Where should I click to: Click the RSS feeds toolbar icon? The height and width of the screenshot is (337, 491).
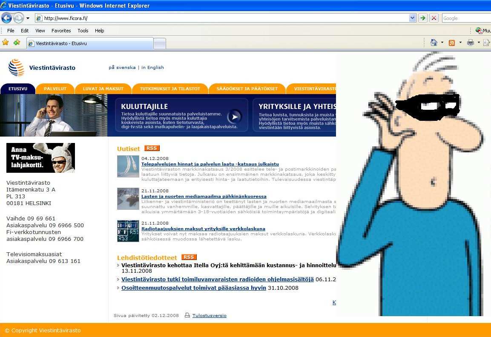point(452,43)
